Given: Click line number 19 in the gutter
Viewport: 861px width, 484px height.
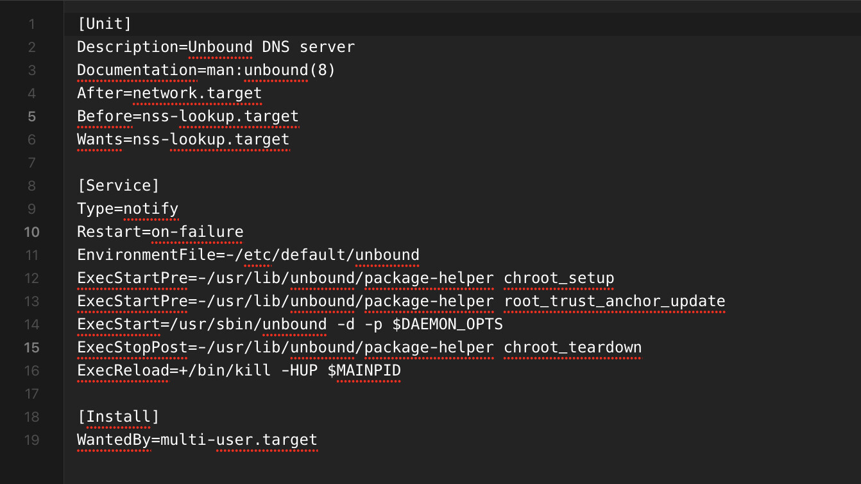Looking at the screenshot, I should [32, 440].
